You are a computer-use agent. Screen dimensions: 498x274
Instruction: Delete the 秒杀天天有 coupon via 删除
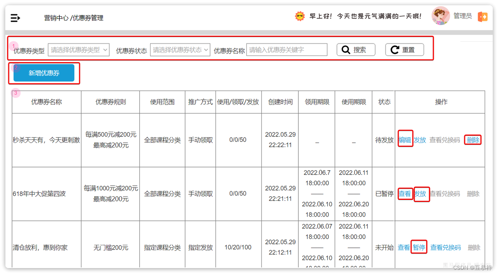tap(473, 140)
